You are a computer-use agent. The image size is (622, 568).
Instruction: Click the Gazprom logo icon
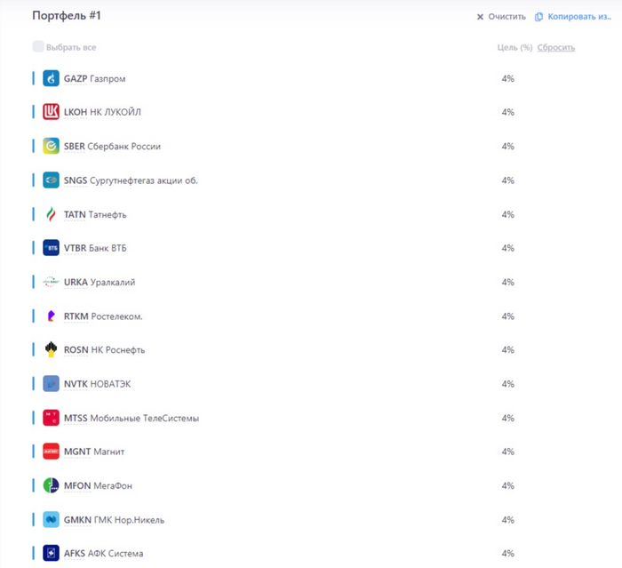(51, 78)
